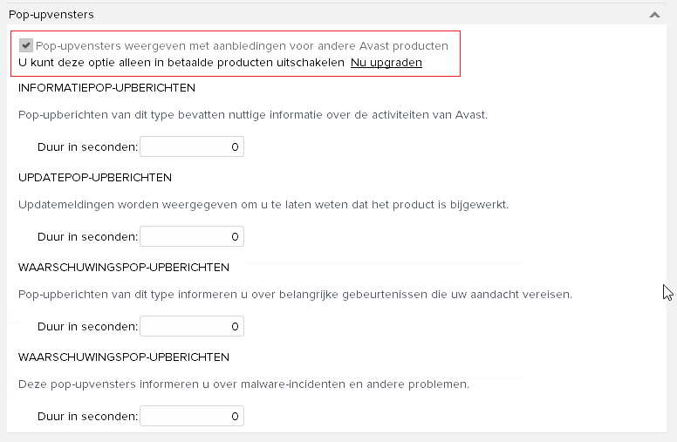Click the UPDATEPOP-UPBERICHTEN heading
The image size is (677, 442).
pyautogui.click(x=95, y=178)
